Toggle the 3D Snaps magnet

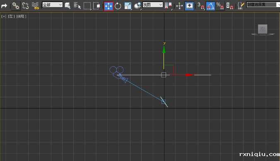pyautogui.click(x=201, y=6)
